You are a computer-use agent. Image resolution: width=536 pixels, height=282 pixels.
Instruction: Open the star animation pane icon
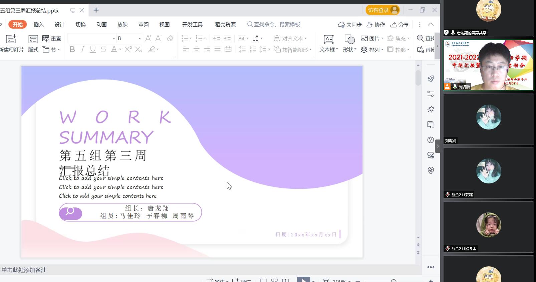[431, 109]
